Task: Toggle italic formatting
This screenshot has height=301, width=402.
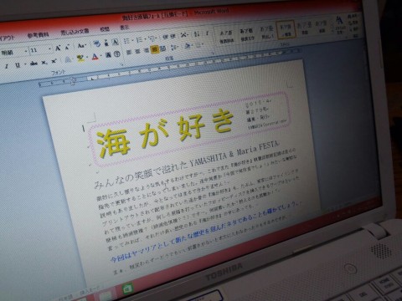Action: (6, 66)
